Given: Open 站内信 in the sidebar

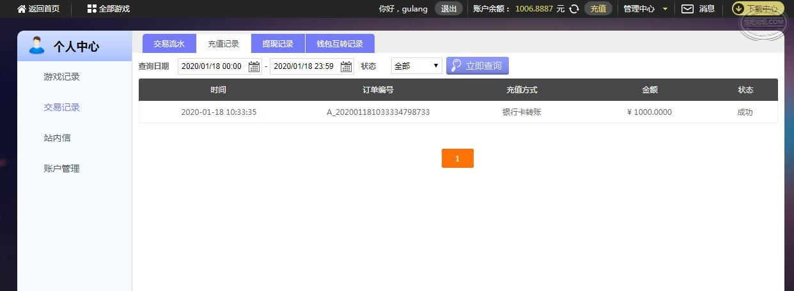Looking at the screenshot, I should (x=58, y=138).
